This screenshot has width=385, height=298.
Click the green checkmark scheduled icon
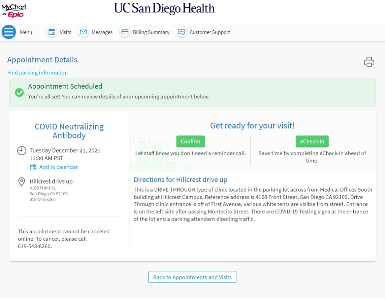click(x=20, y=93)
